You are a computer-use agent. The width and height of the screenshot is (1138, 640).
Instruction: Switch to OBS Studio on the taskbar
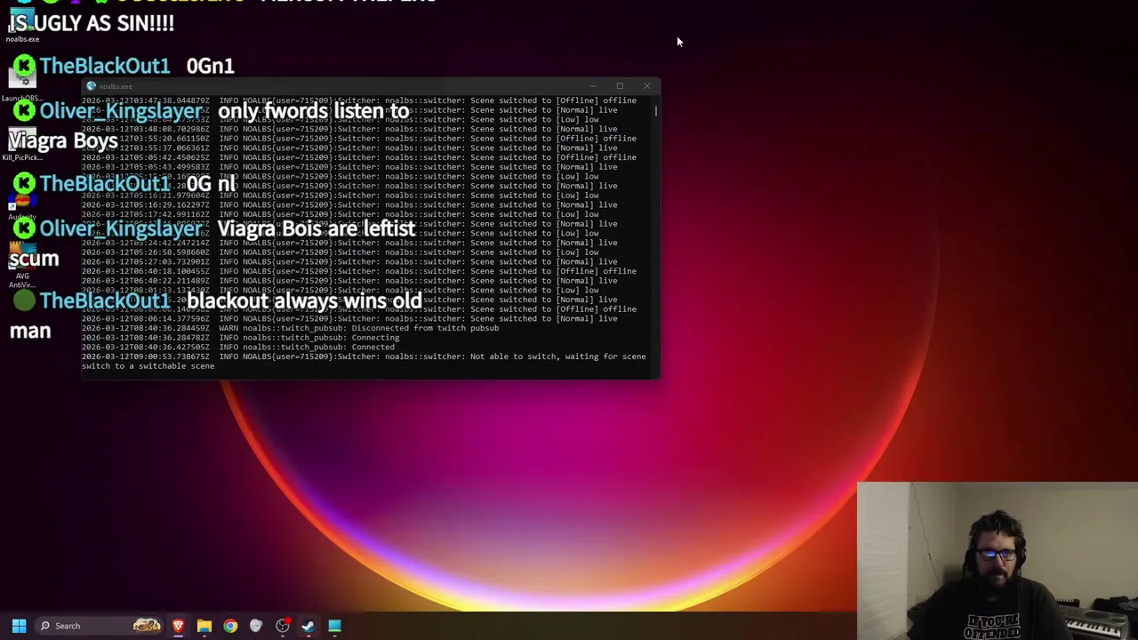pyautogui.click(x=283, y=626)
